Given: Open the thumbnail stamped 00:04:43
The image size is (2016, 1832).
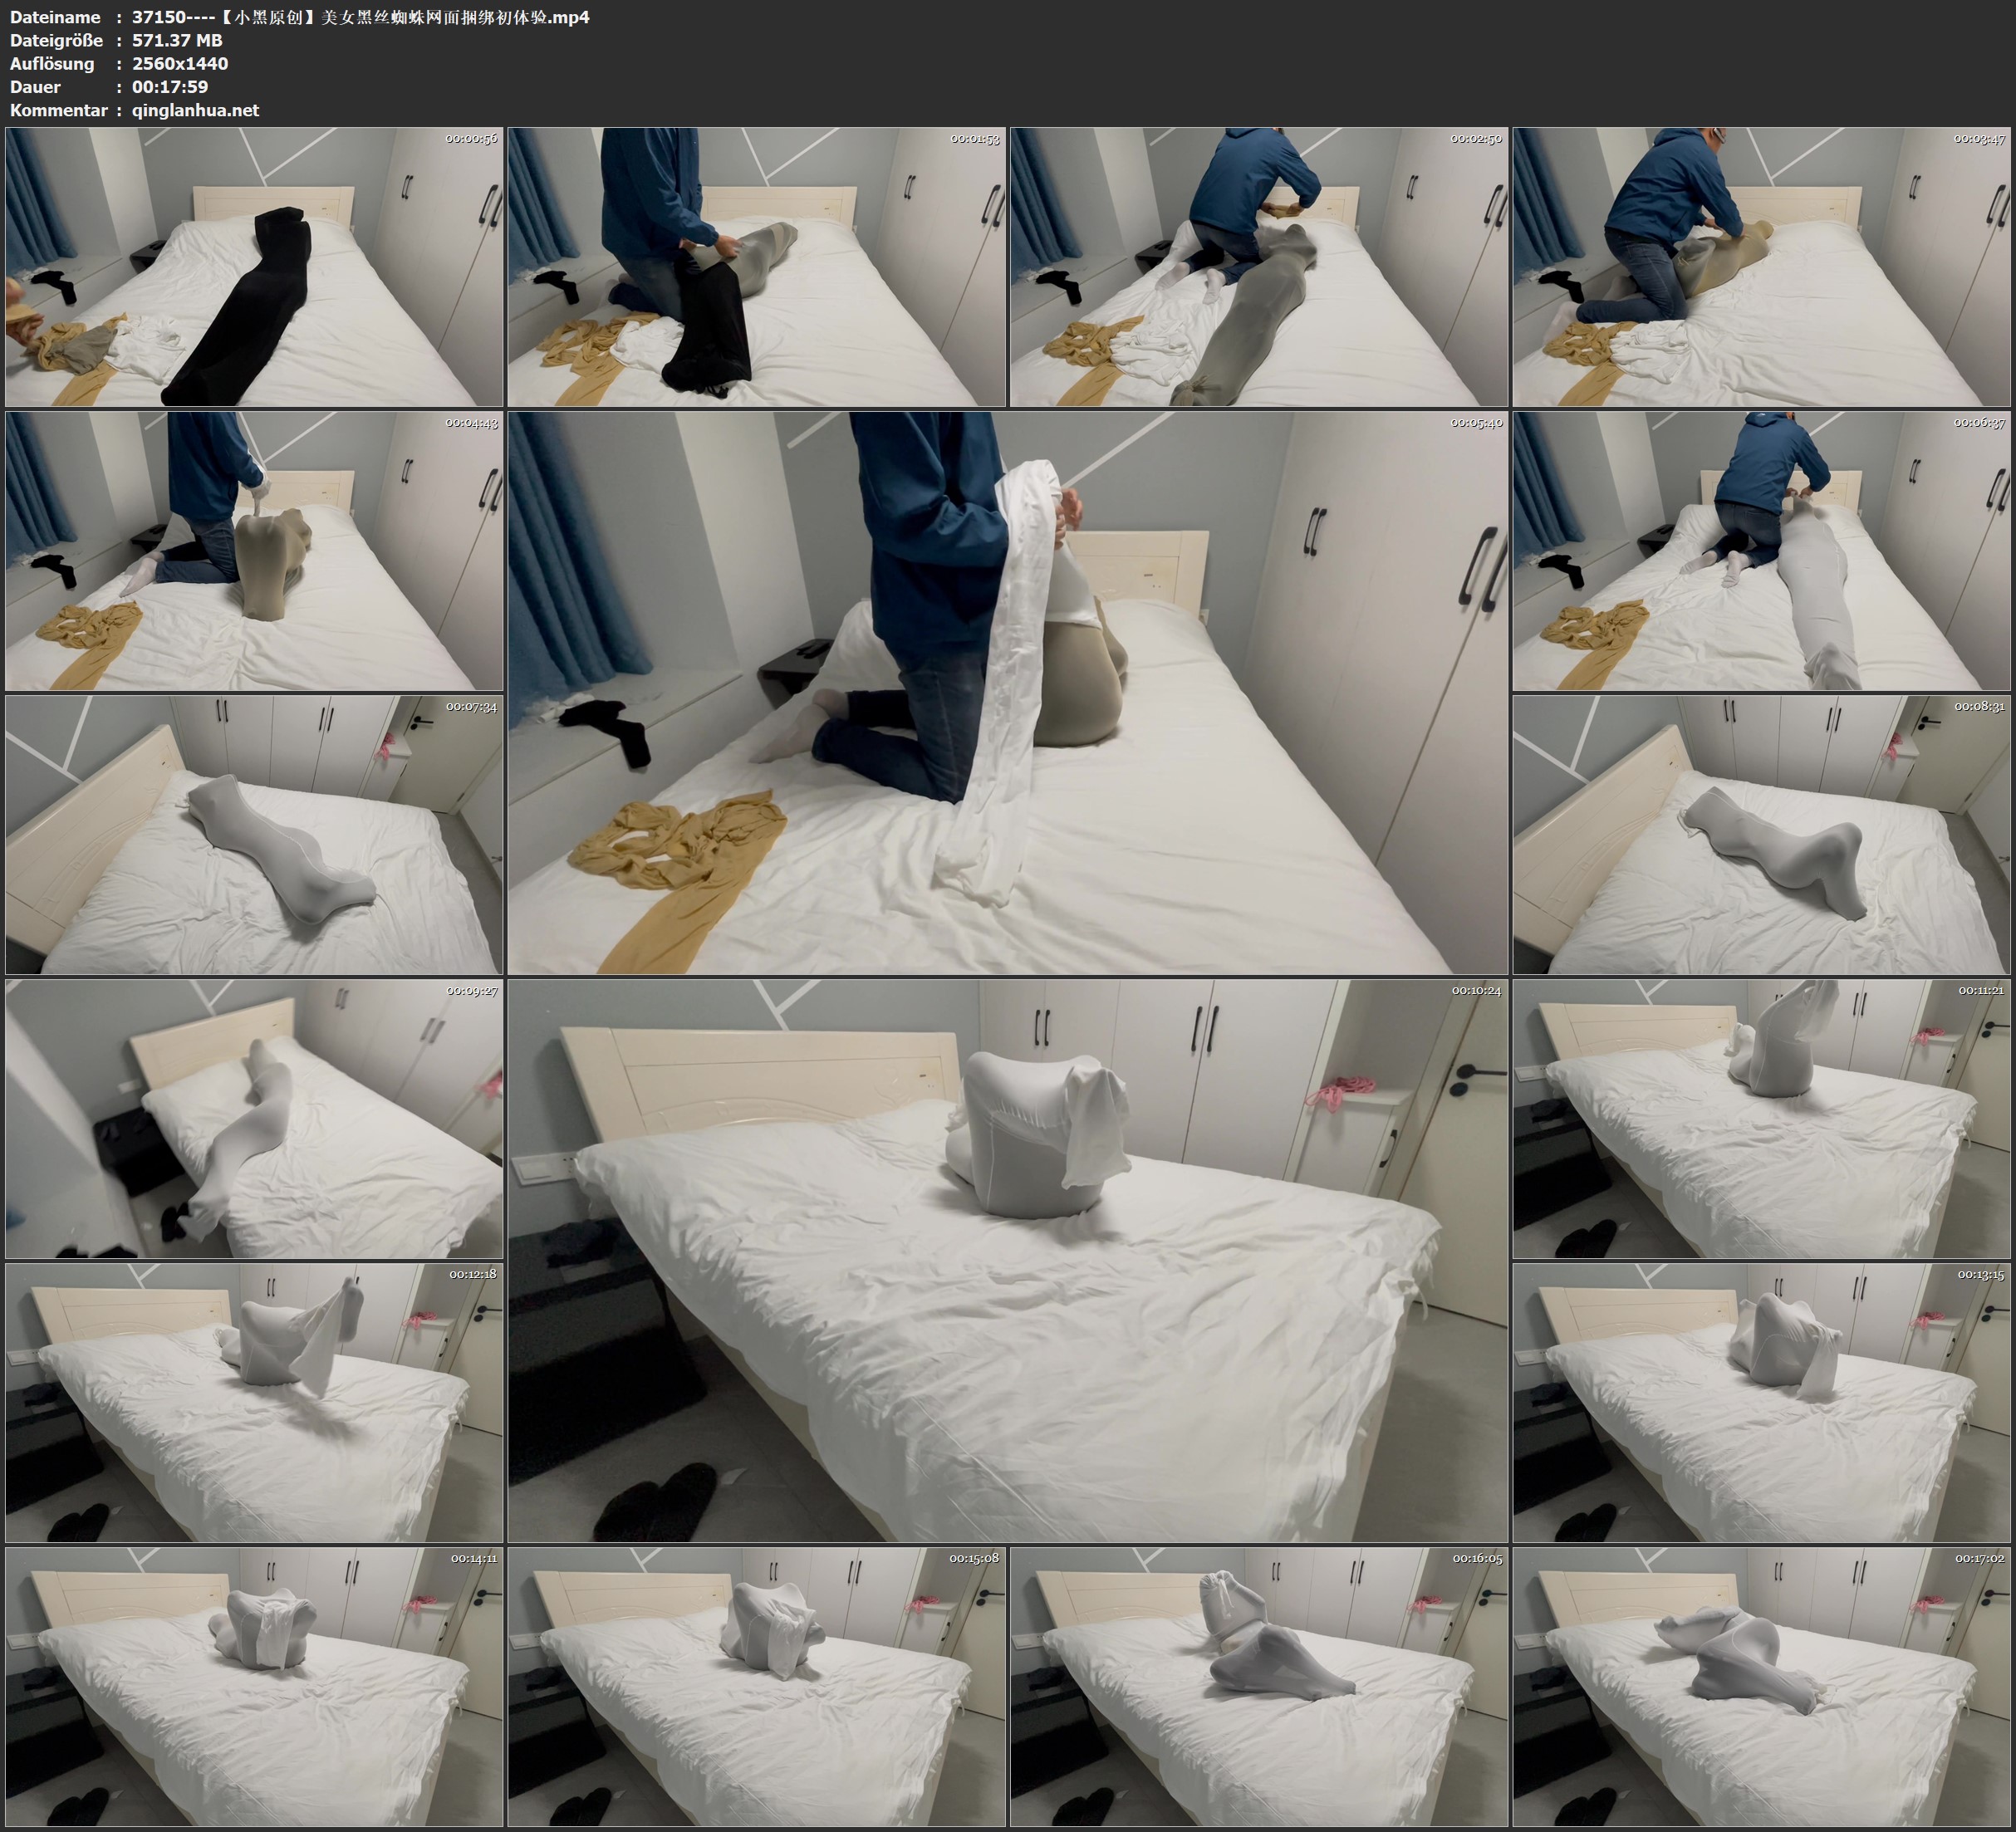Looking at the screenshot, I should coord(254,551).
